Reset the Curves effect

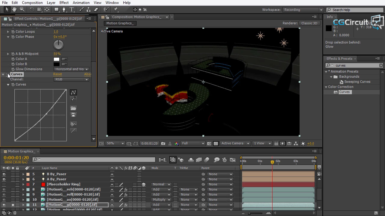[x=57, y=74]
